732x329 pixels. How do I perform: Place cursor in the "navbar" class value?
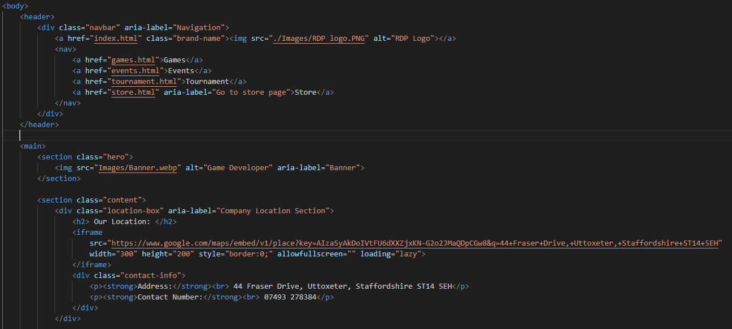[103, 28]
